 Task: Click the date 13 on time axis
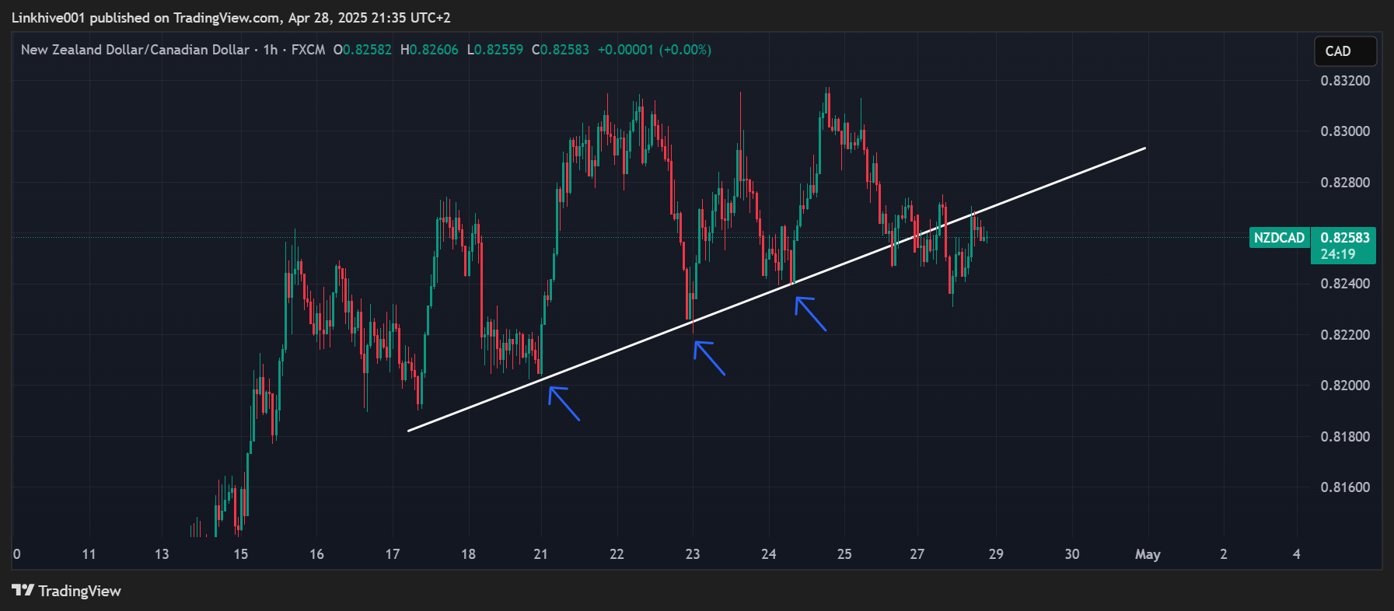pos(162,554)
